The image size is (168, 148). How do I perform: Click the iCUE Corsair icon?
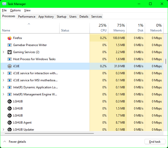tap(10, 66)
